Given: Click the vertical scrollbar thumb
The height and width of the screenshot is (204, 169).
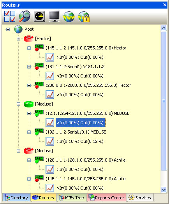Looking at the screenshot, I should tap(164, 101).
